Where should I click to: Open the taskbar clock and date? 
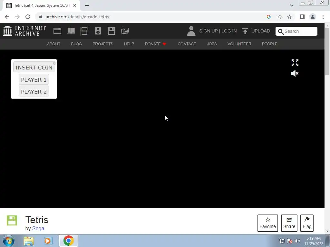point(314,241)
